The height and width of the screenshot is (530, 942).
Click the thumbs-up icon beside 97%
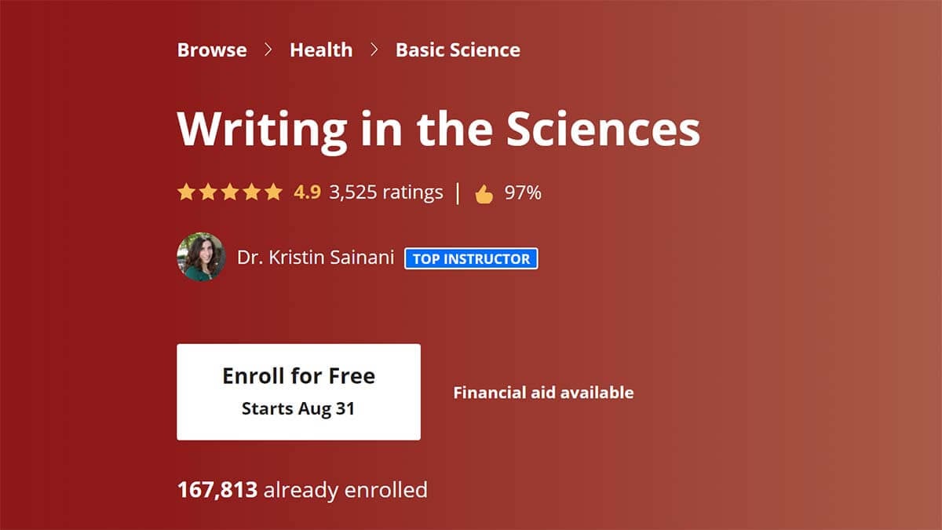[x=484, y=194]
